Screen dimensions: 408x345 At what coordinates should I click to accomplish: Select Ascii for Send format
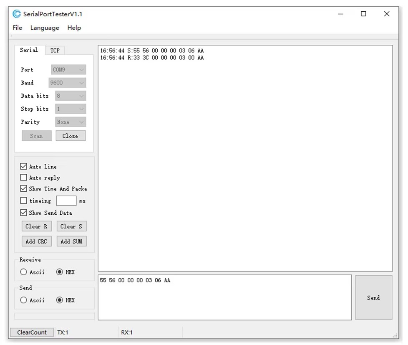[x=24, y=300]
